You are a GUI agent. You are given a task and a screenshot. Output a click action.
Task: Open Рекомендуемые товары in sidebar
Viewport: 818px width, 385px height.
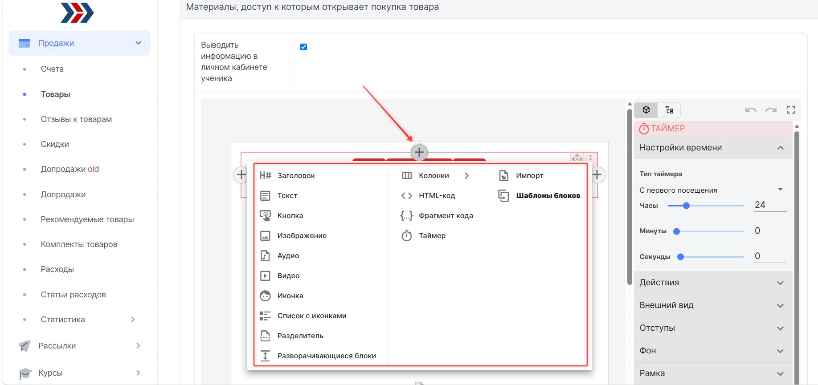(87, 219)
